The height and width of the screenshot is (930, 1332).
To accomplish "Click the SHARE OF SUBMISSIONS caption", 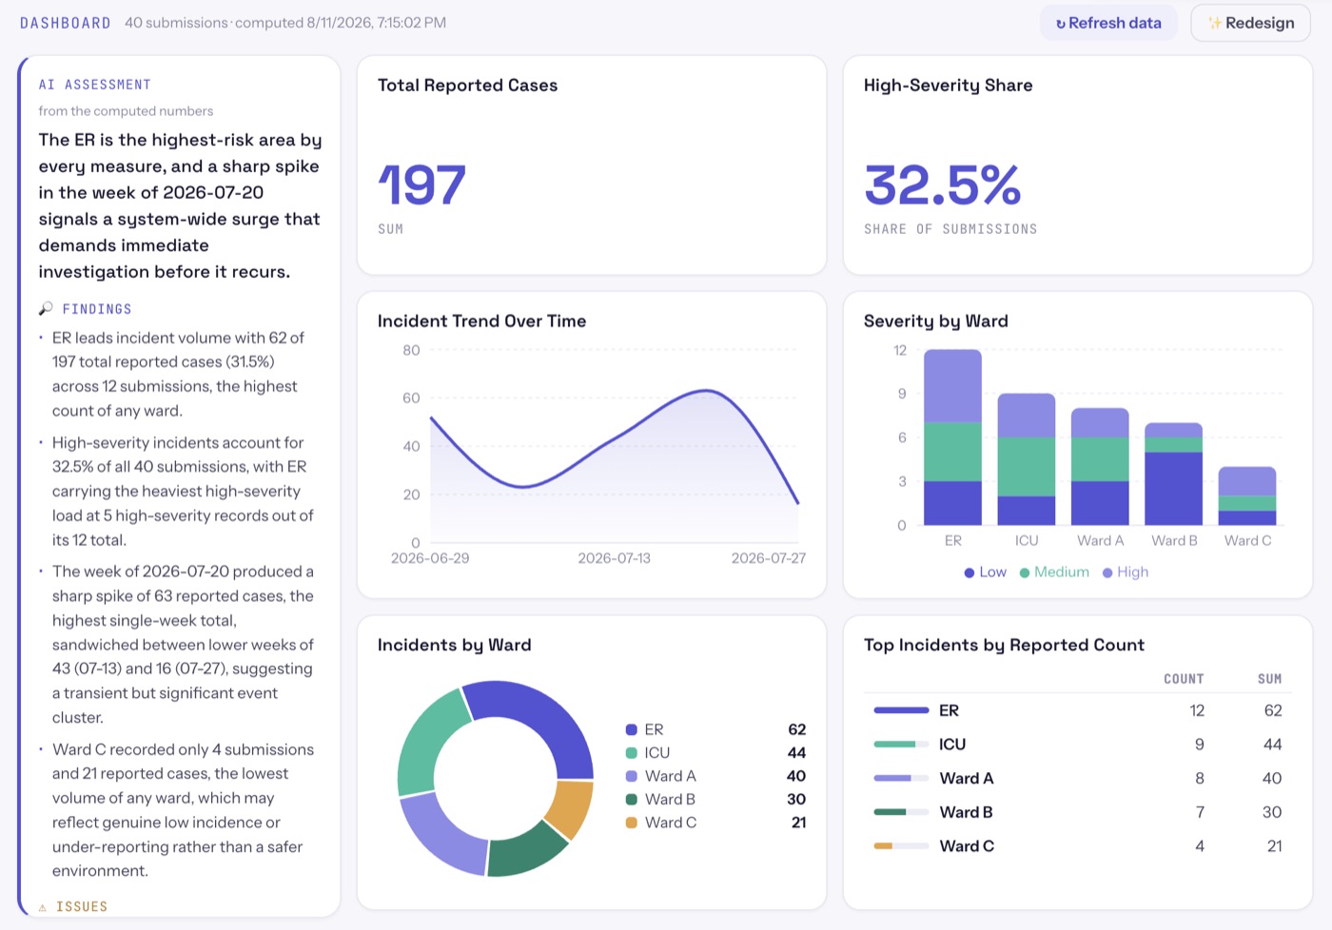I will point(950,229).
